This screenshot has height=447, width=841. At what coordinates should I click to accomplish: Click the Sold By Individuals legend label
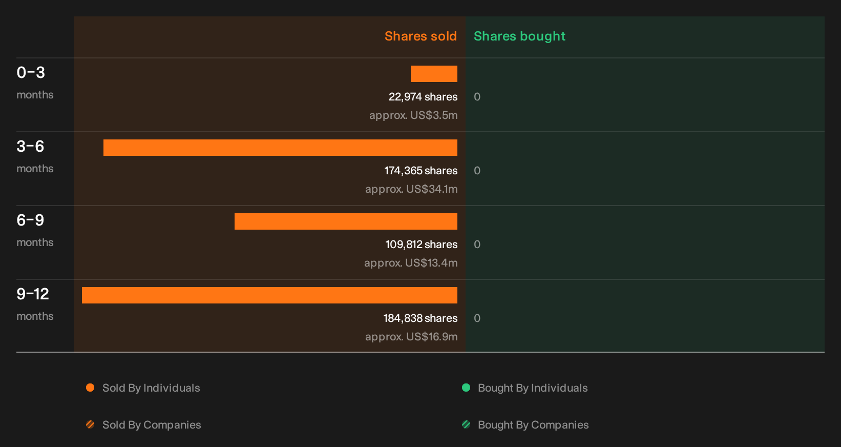[x=151, y=388]
